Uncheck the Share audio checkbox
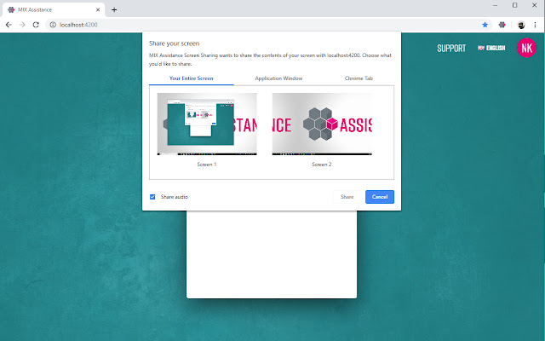 (152, 197)
